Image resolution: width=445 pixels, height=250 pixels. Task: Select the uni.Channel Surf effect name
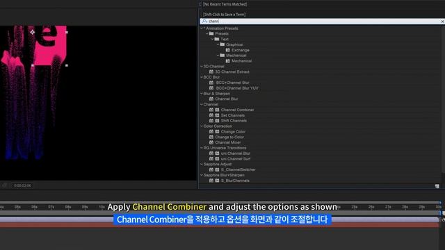tap(236, 159)
